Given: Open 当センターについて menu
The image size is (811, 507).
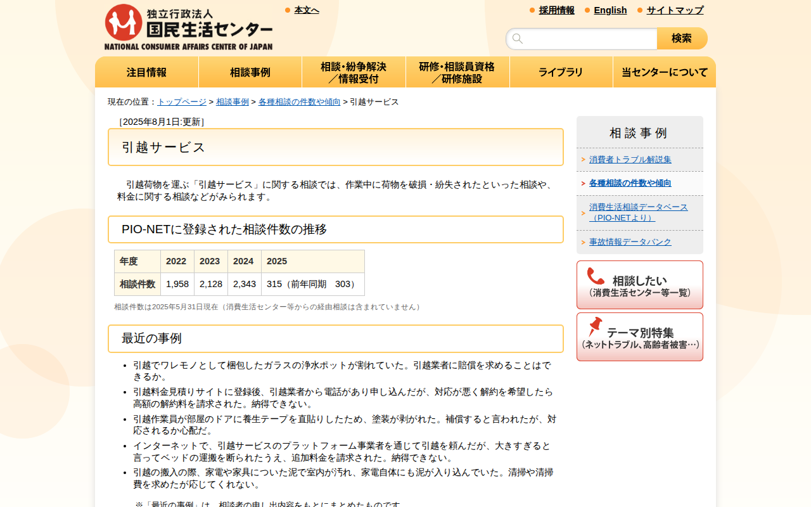Looking at the screenshot, I should [x=665, y=72].
